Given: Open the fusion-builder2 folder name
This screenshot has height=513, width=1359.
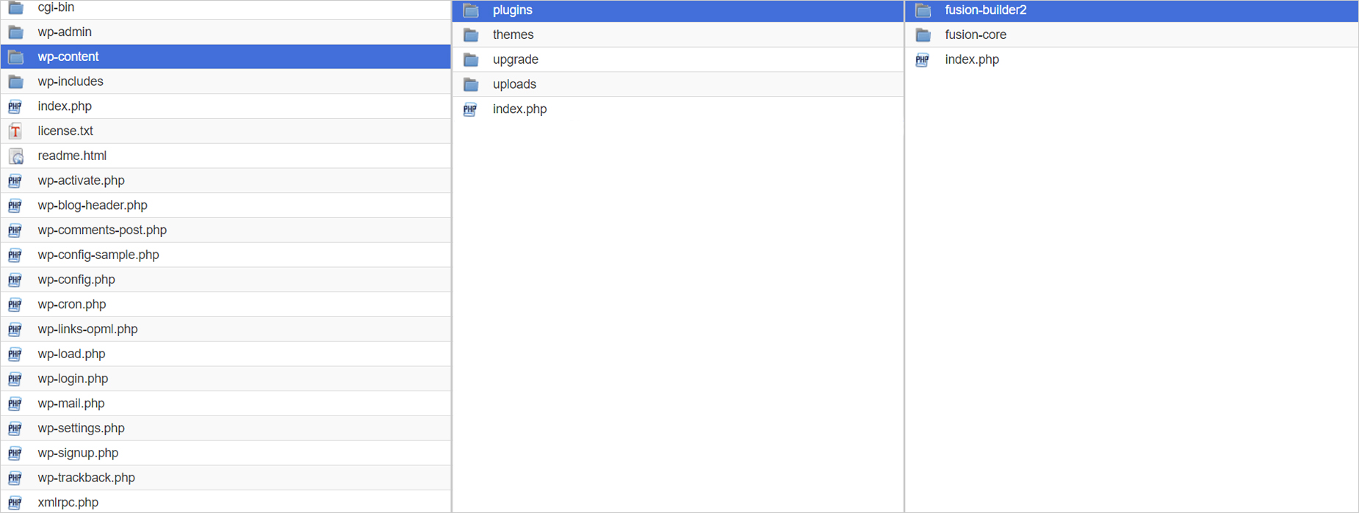Looking at the screenshot, I should pos(986,10).
